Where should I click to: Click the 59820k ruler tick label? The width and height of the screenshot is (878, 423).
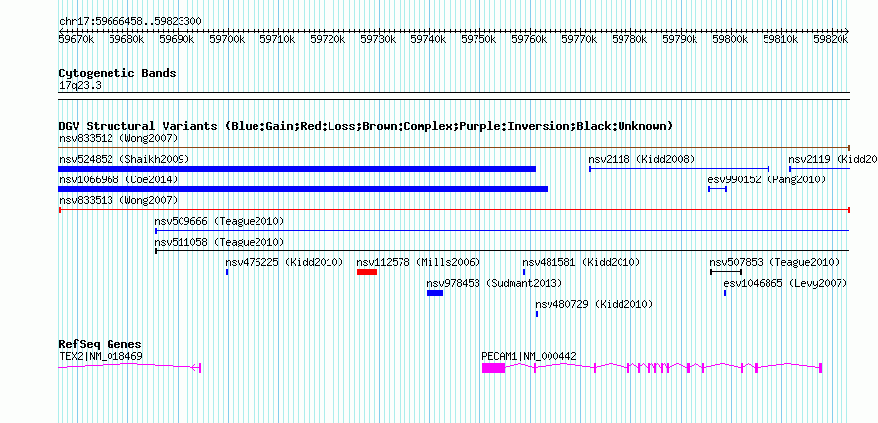pos(831,39)
